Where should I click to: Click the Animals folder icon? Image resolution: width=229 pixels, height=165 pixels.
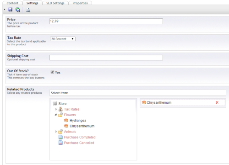pyautogui.click(x=60, y=131)
